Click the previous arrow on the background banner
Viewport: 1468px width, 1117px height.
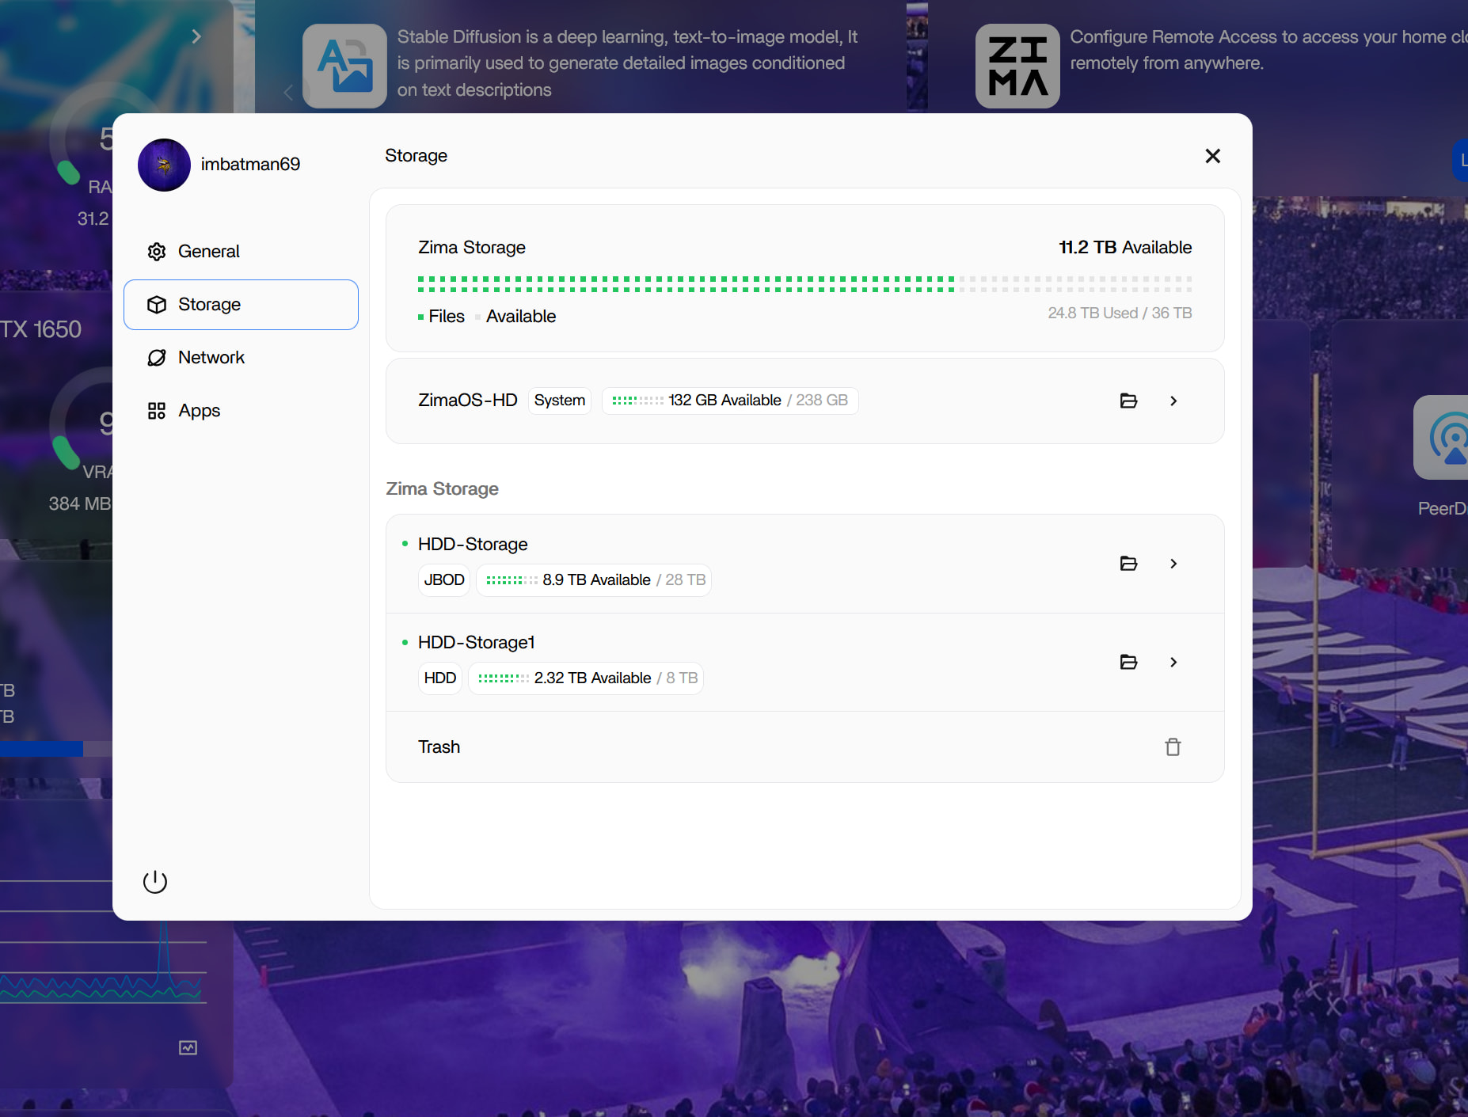(288, 92)
